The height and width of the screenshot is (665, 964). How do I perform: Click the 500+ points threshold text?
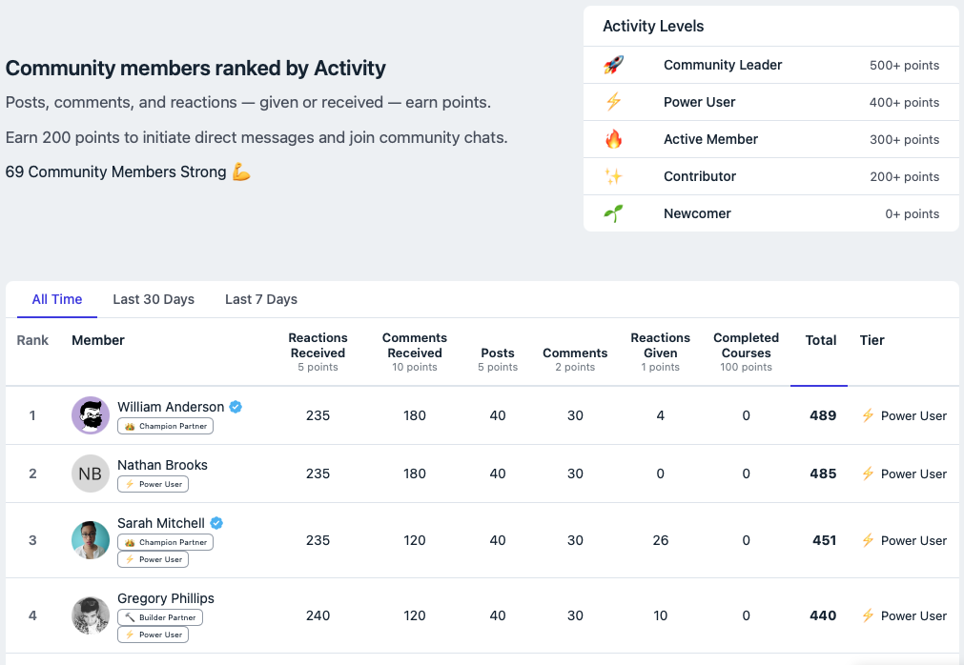click(x=904, y=65)
